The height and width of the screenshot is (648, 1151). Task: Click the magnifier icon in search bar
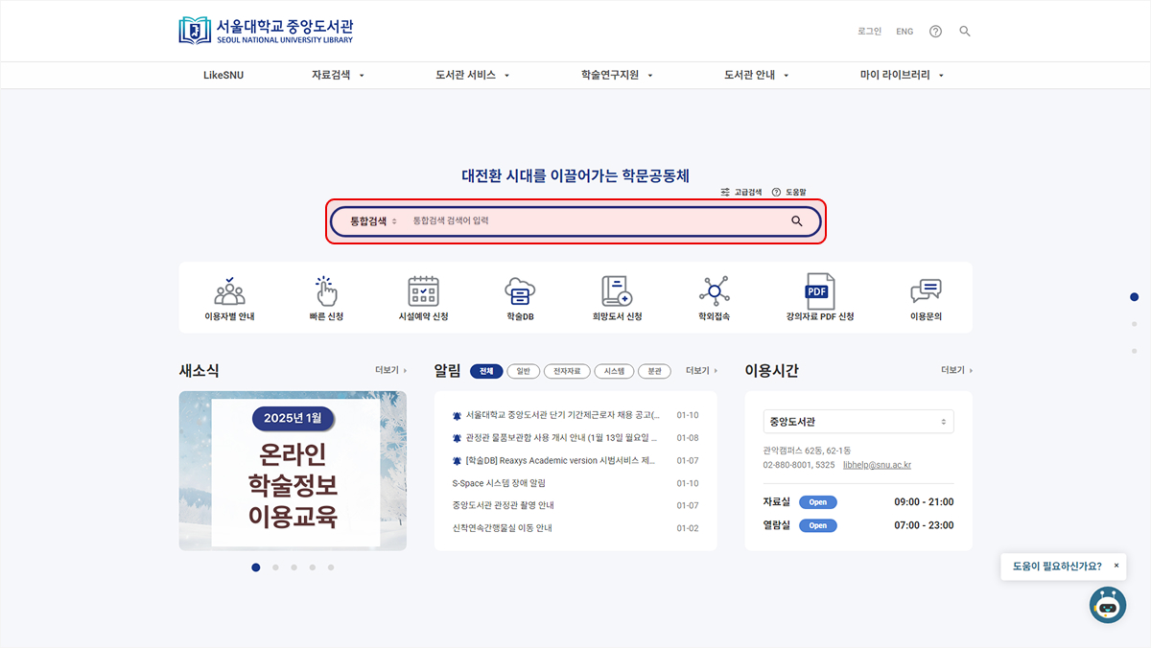point(796,221)
